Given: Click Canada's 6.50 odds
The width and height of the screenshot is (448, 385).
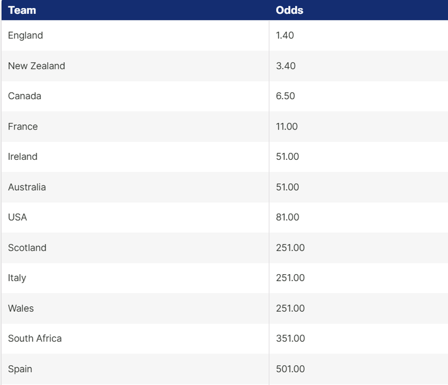Looking at the screenshot, I should tap(285, 96).
